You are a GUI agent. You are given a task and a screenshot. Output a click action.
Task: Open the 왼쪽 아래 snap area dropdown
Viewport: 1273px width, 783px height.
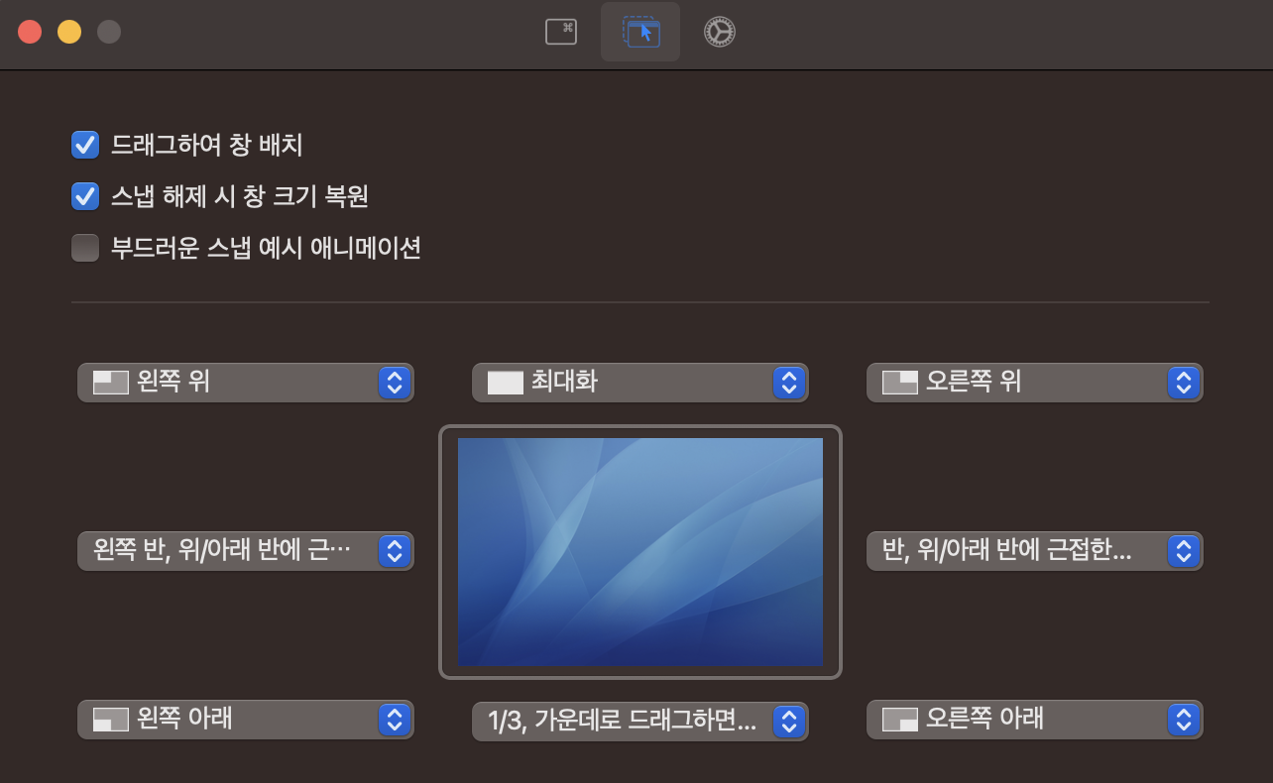tap(245, 720)
